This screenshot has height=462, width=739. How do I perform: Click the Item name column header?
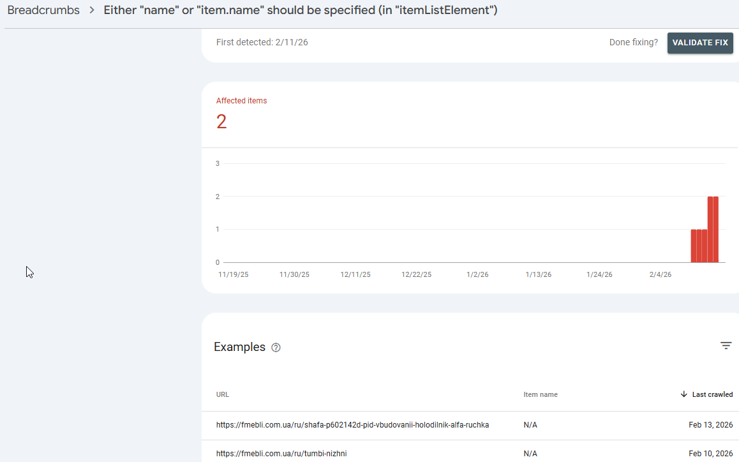click(x=540, y=394)
